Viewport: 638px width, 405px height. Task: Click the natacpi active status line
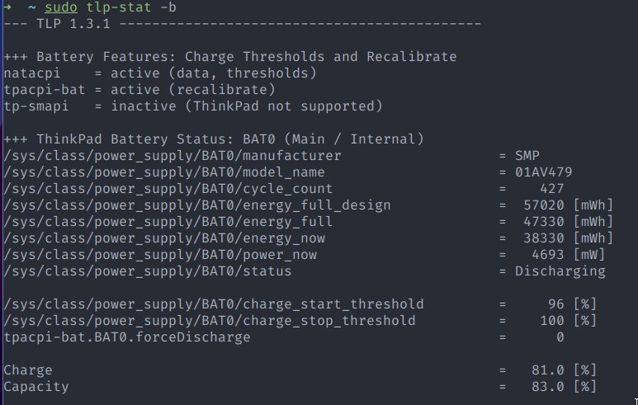point(160,73)
